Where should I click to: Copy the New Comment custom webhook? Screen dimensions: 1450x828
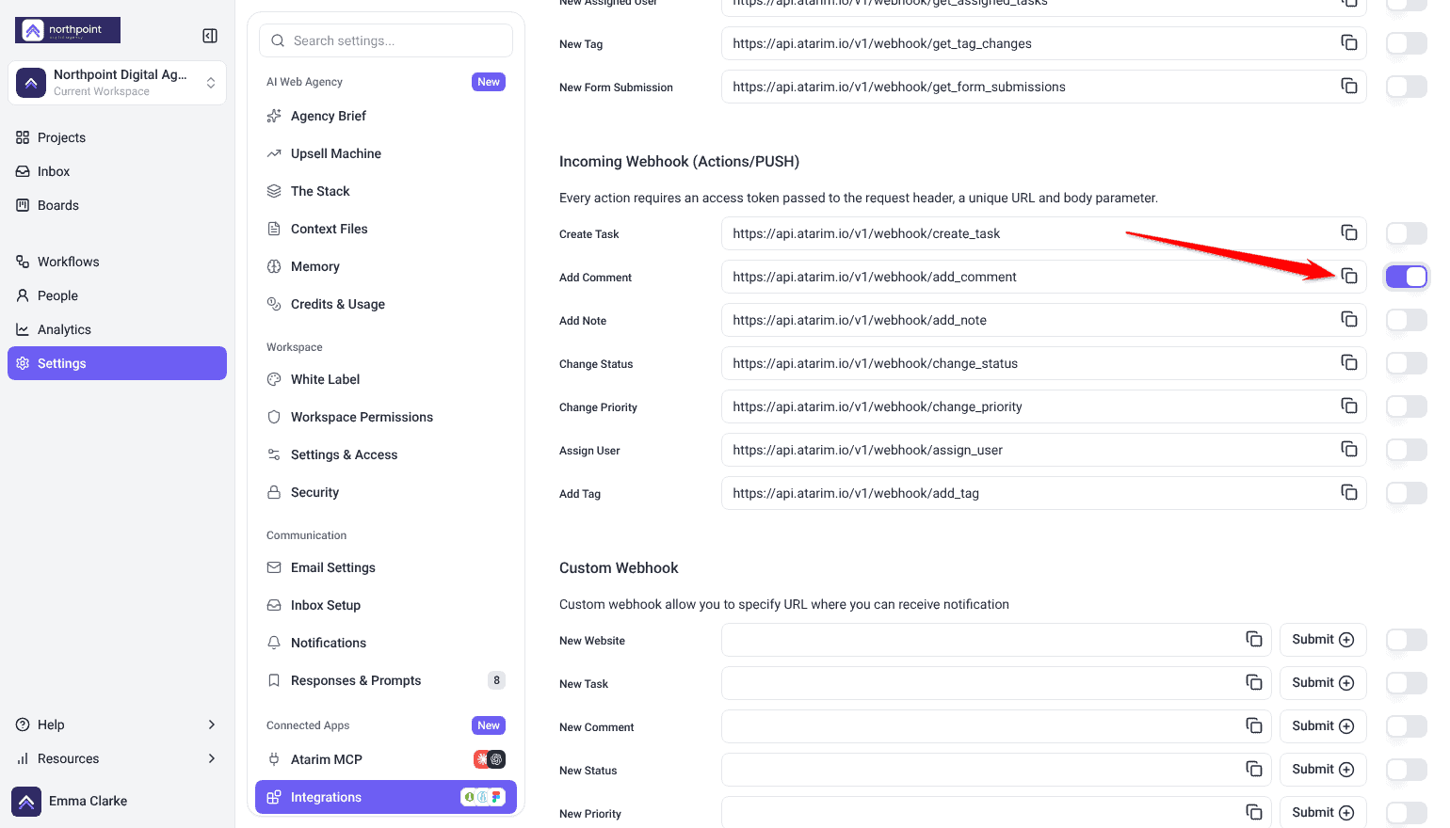(x=1253, y=725)
